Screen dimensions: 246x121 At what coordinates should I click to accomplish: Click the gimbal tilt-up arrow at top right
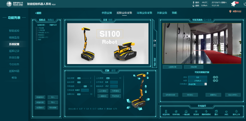[147, 74]
